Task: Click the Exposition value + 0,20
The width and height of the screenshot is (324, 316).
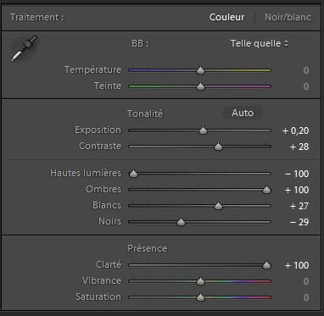Action: pos(295,130)
